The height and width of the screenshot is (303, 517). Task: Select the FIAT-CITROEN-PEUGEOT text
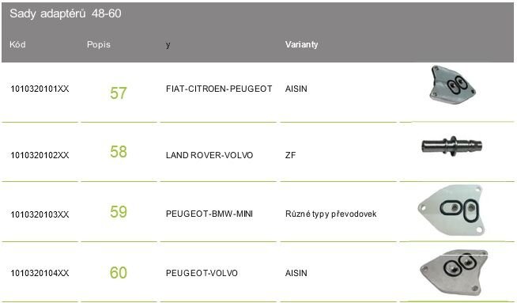(x=219, y=89)
